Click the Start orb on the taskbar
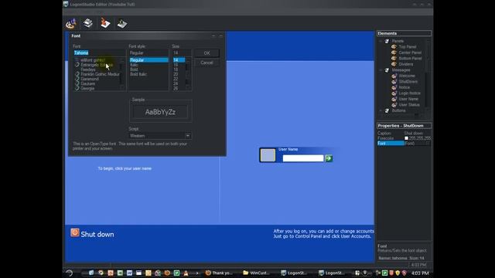The image size is (495, 278). (69, 273)
